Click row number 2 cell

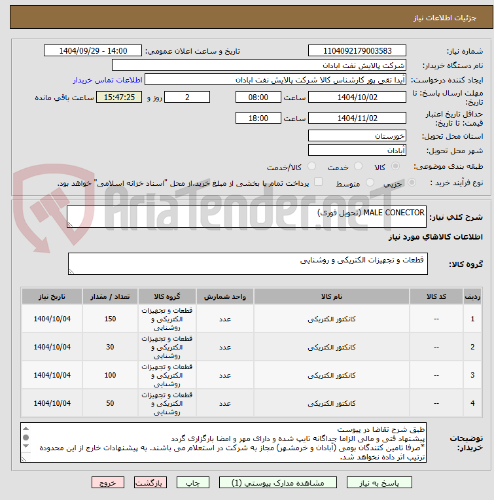472,347
